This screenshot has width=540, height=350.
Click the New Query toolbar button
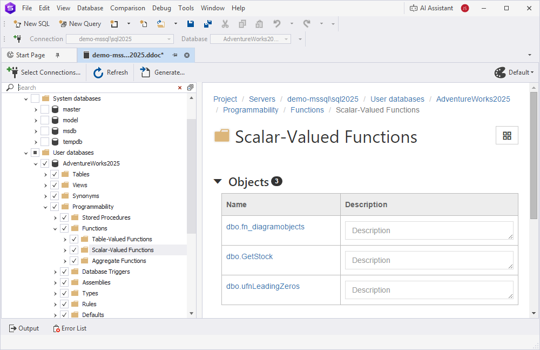tap(80, 24)
